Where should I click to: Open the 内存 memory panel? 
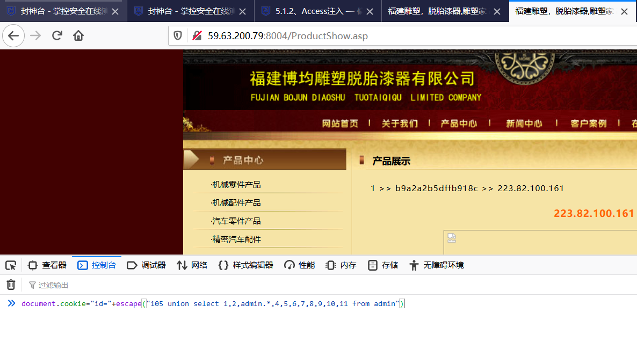[x=341, y=265]
